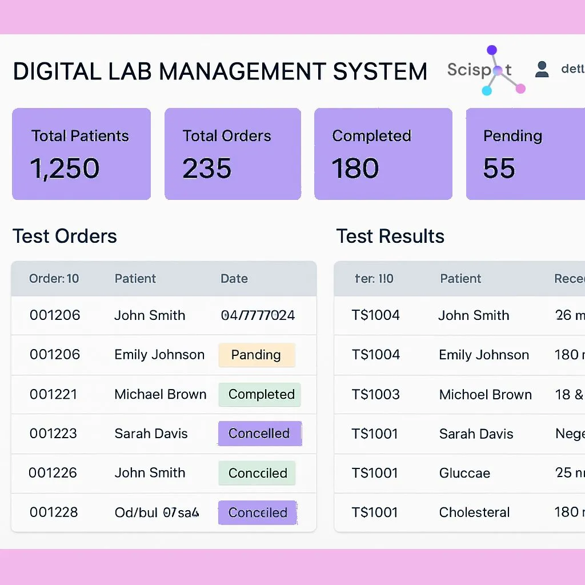
Task: Click the Gluccae entry in Test Results
Action: 464,473
